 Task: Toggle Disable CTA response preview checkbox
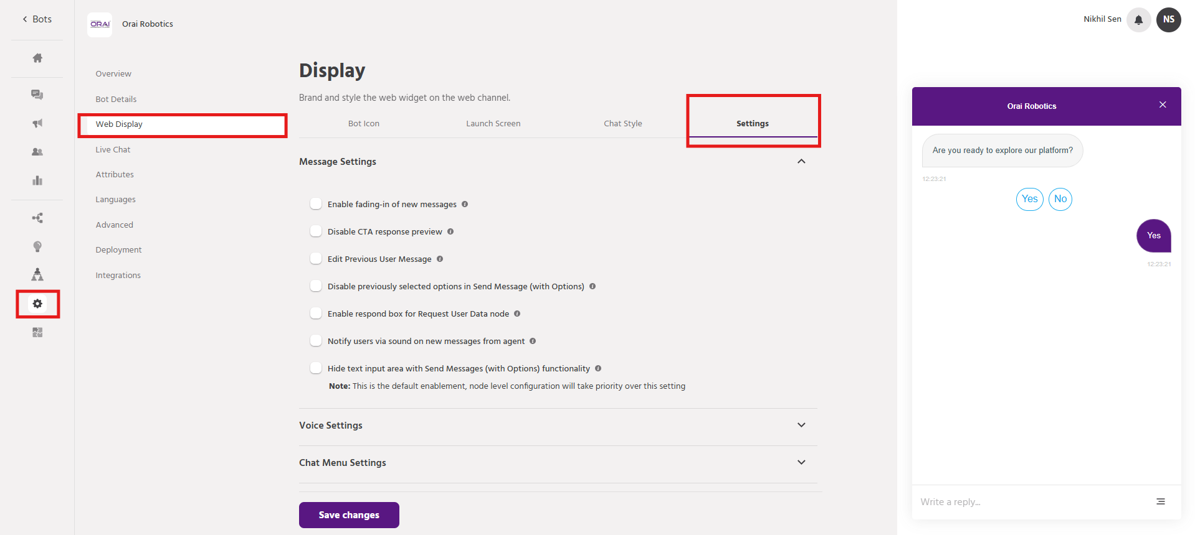pyautogui.click(x=316, y=231)
